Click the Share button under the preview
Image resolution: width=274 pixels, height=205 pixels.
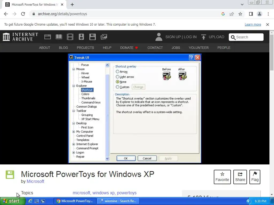240,177
